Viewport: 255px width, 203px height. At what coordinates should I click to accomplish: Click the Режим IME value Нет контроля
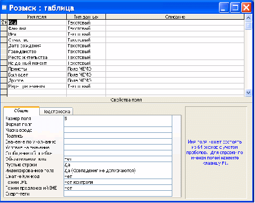pyautogui.click(x=118, y=182)
